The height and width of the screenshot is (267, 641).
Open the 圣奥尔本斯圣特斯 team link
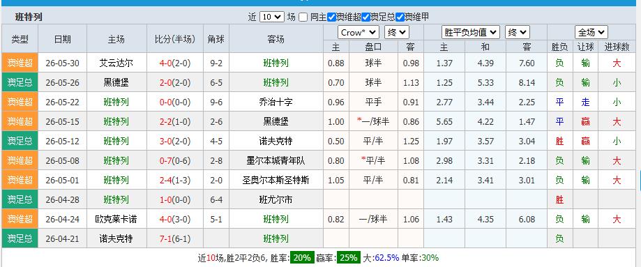pos(276,181)
